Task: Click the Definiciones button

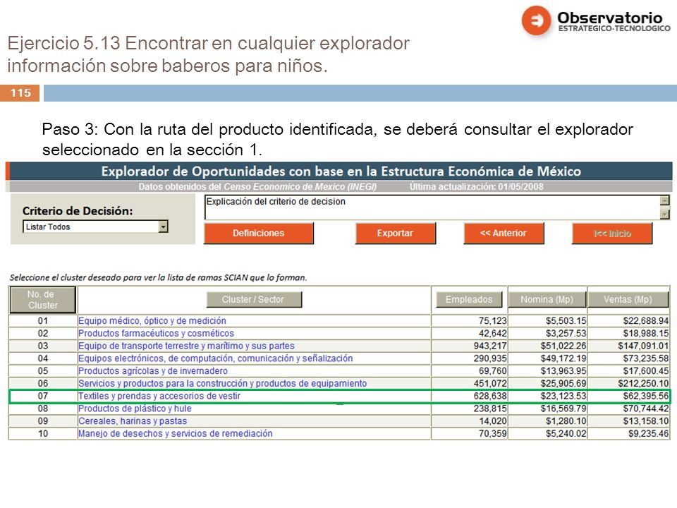Action: point(259,234)
